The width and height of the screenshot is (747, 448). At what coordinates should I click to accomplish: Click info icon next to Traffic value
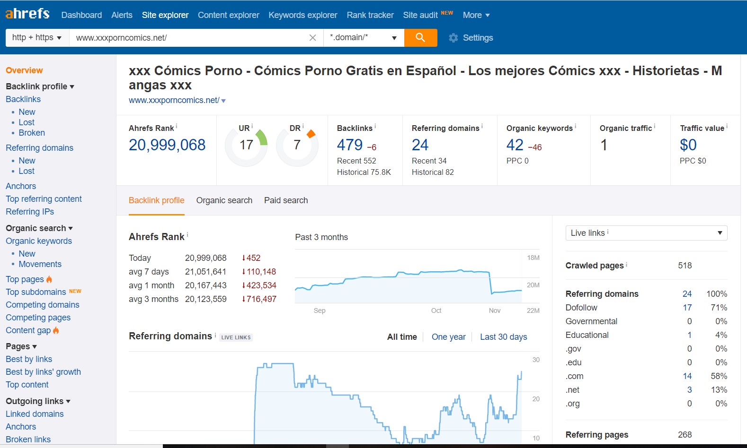(727, 126)
